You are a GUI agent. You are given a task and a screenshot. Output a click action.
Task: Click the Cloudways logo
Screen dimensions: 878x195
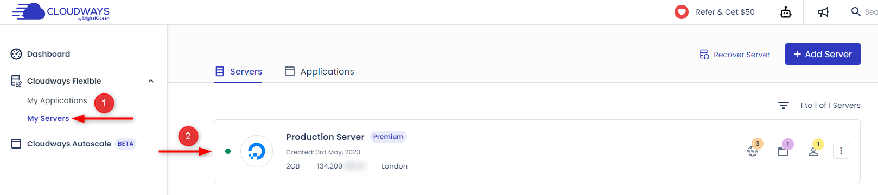click(61, 12)
